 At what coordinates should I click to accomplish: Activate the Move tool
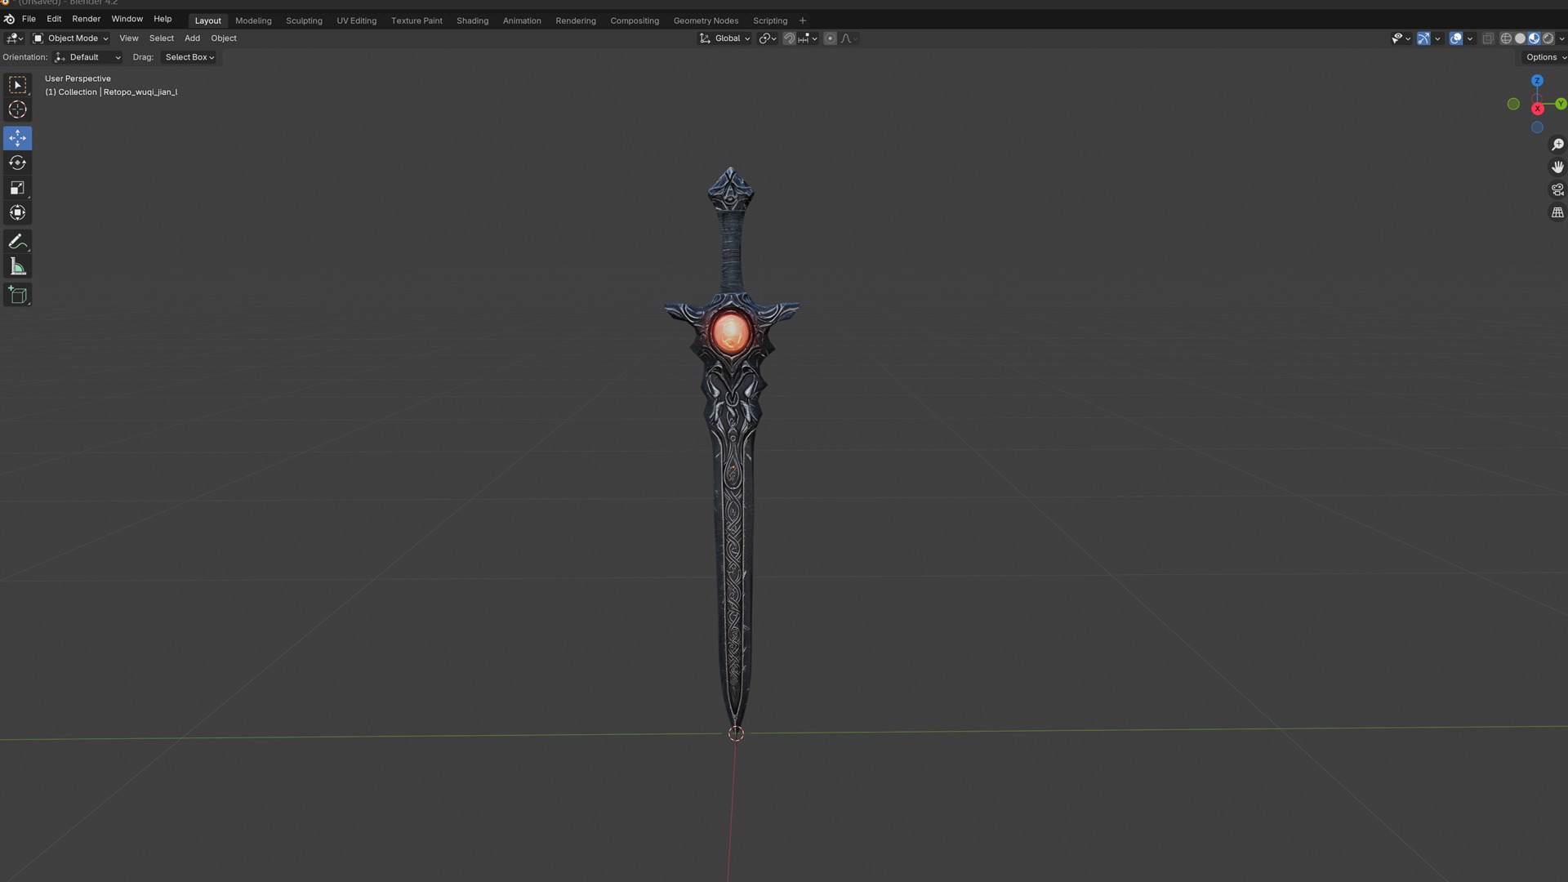[17, 138]
